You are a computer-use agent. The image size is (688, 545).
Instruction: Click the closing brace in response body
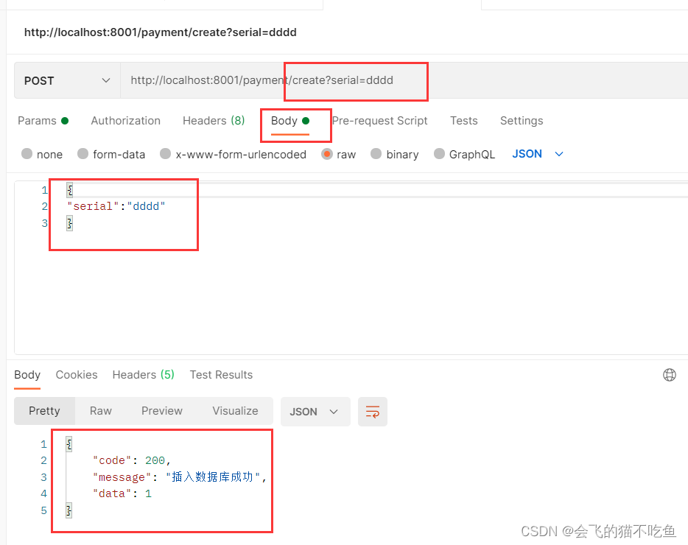(x=69, y=510)
